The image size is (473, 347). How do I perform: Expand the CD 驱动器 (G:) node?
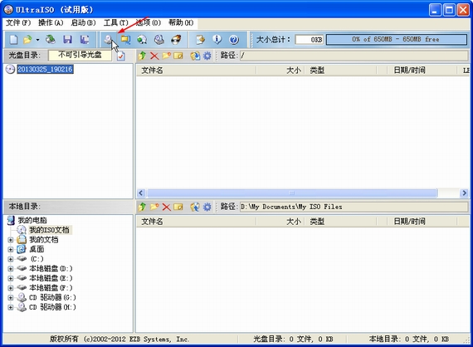click(11, 297)
